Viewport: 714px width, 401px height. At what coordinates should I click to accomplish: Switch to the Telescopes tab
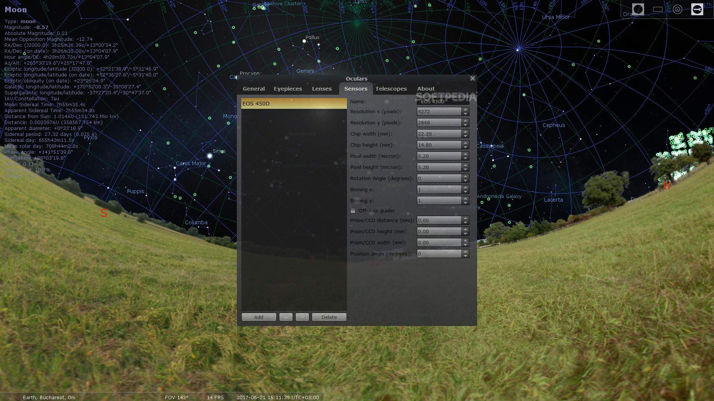[x=391, y=89]
